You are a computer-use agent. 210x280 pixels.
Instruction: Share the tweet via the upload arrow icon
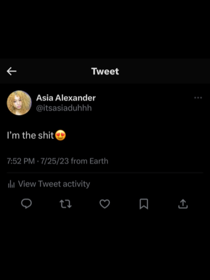(183, 204)
